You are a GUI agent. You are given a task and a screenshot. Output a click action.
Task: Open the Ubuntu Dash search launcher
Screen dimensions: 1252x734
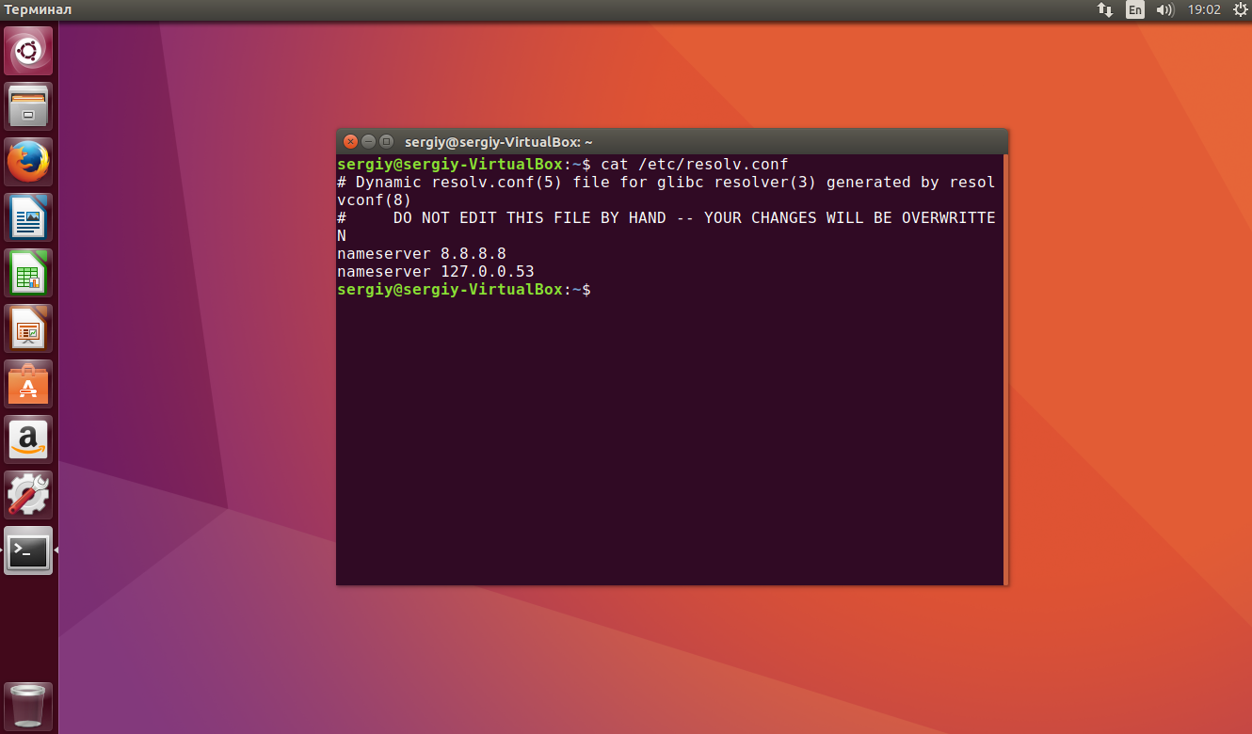(29, 51)
